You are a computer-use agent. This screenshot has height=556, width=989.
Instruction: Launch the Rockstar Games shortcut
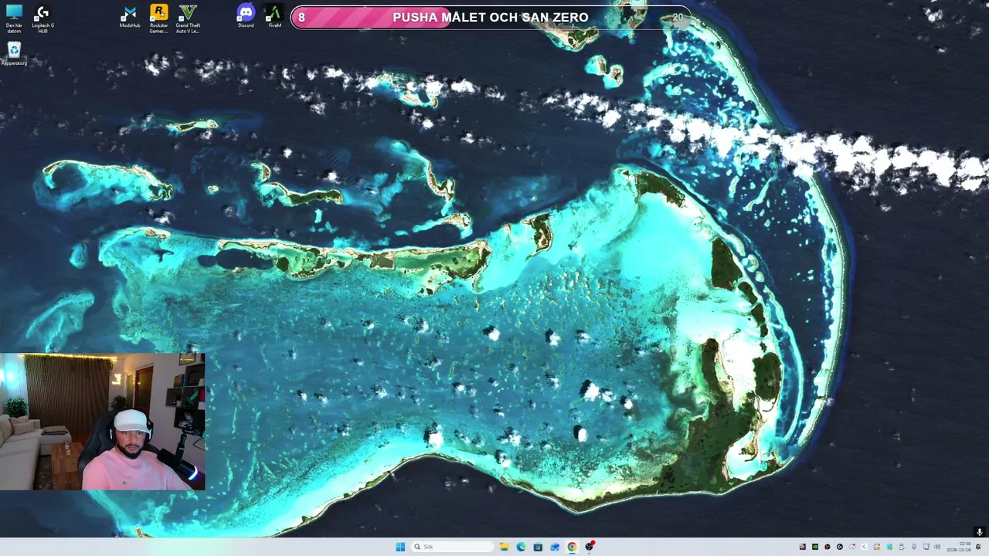click(158, 19)
